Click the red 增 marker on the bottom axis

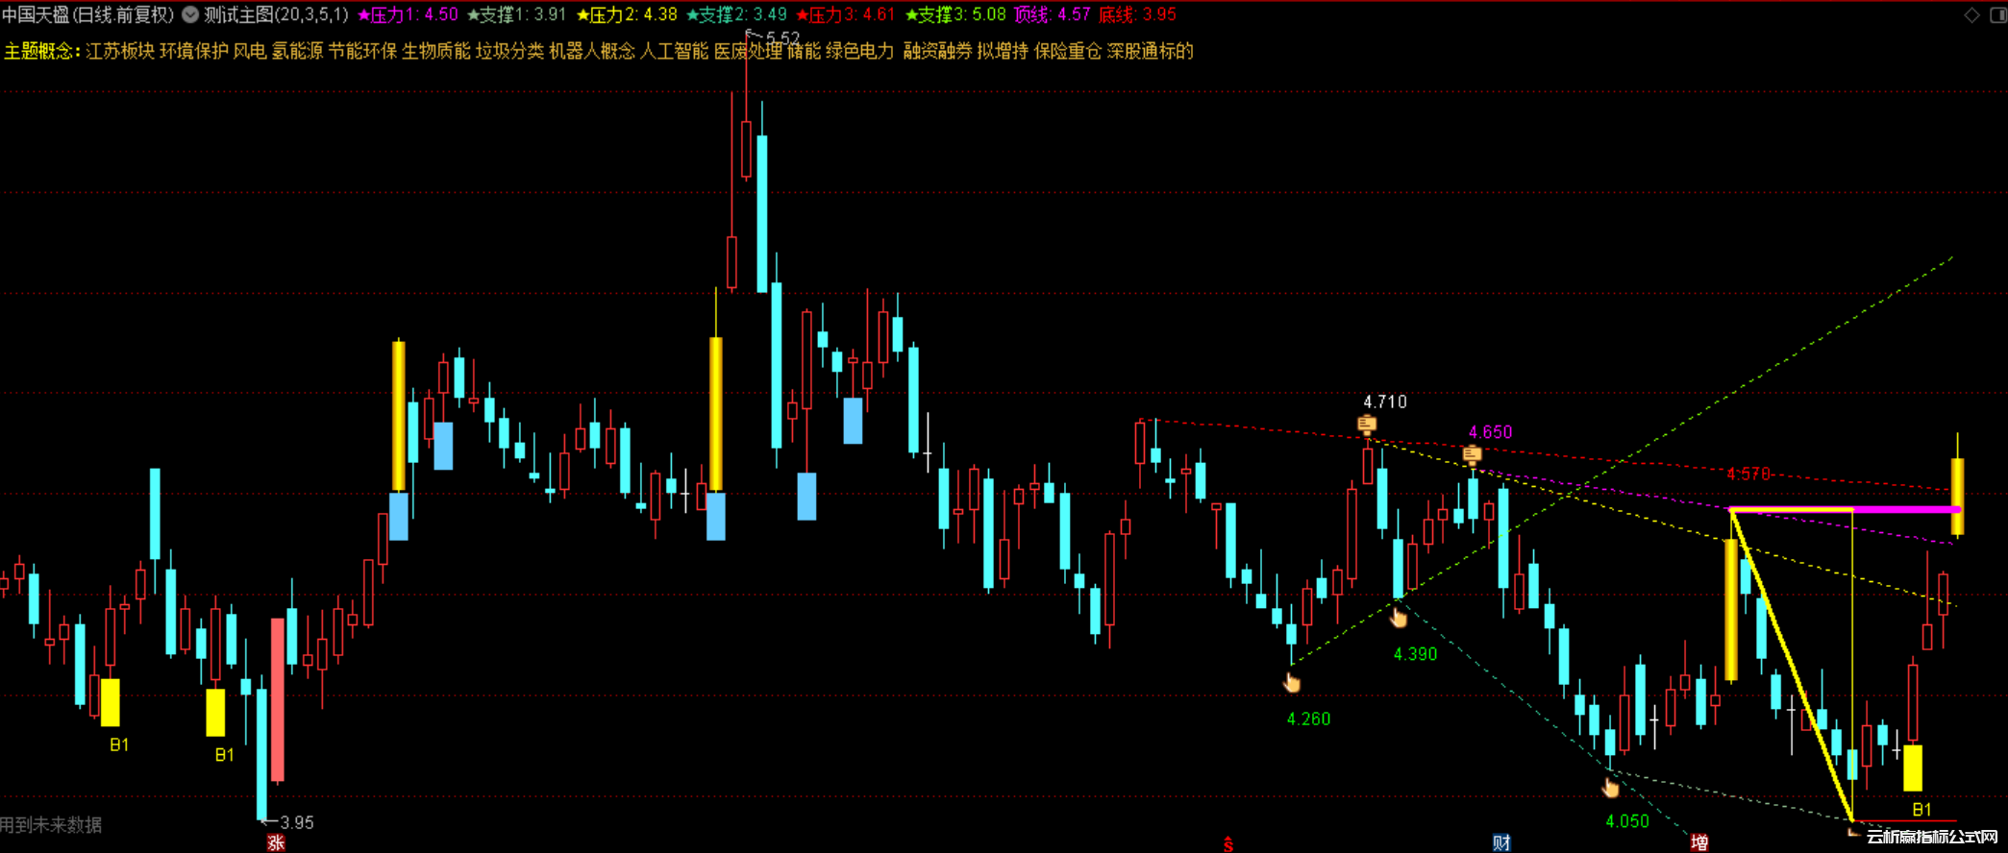tap(1699, 843)
